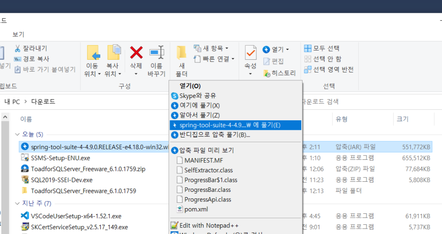Click the Copy path (경로 복사) icon
442x234 pixels.
(18, 59)
